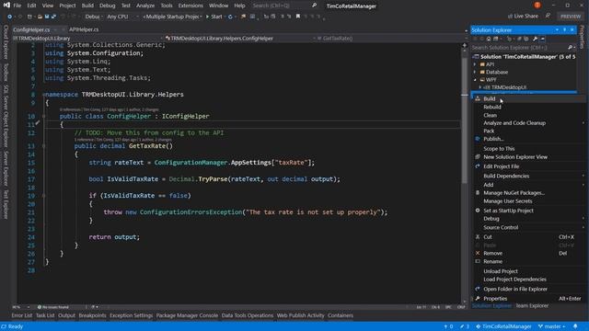Viewport: 589px width, 331px height.
Task: Open the File menu
Action: [17, 6]
